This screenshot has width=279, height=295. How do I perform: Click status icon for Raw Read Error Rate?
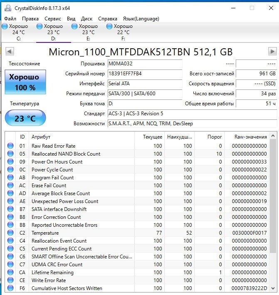(10, 146)
